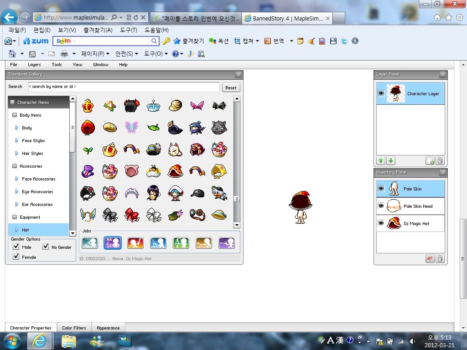Select the white fox mask hat

tap(175, 149)
